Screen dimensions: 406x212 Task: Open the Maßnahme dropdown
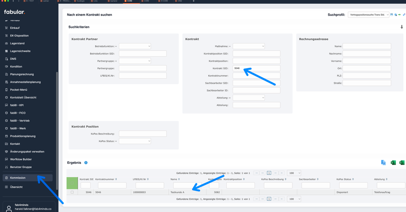[x=248, y=46]
